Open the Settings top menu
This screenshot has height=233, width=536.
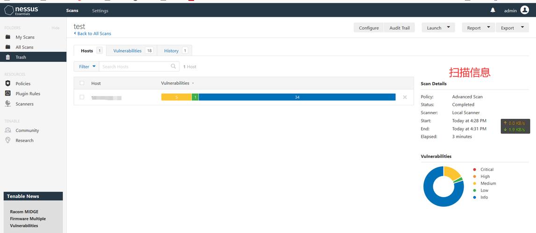100,11
